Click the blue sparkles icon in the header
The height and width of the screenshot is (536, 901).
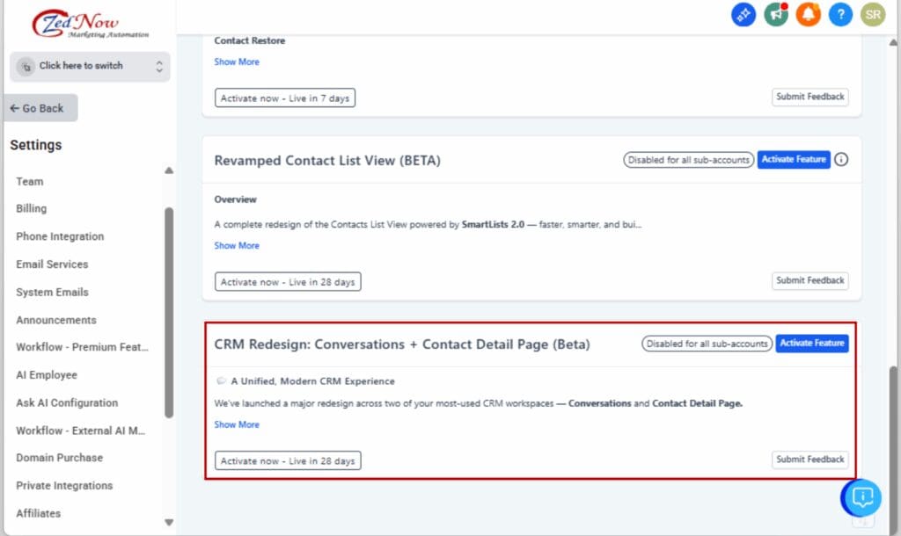coord(744,14)
